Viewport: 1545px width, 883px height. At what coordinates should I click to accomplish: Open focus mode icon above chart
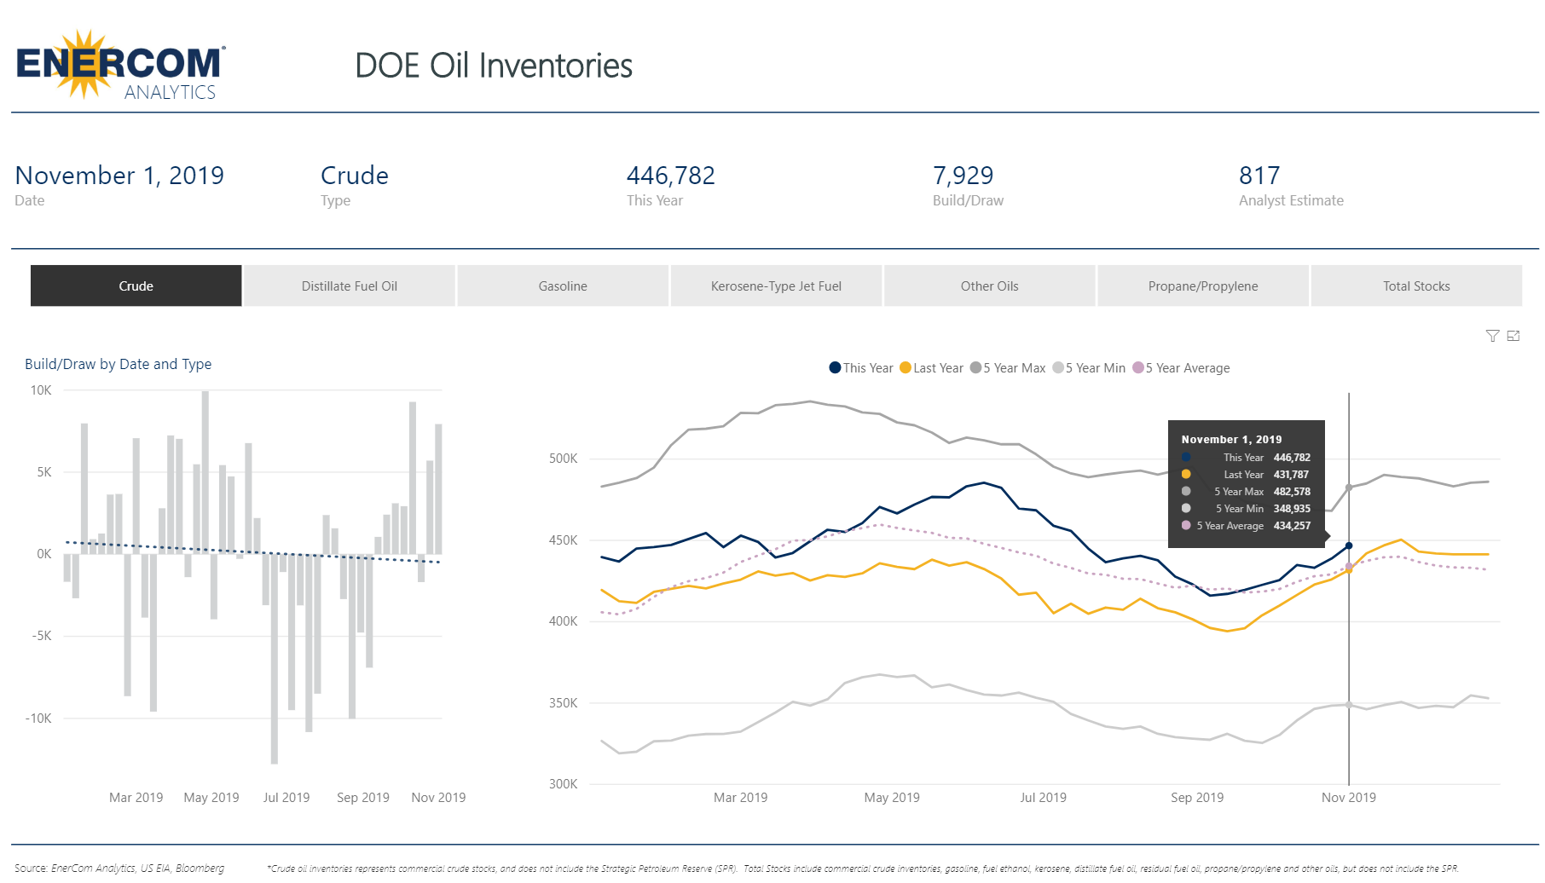tap(1513, 336)
